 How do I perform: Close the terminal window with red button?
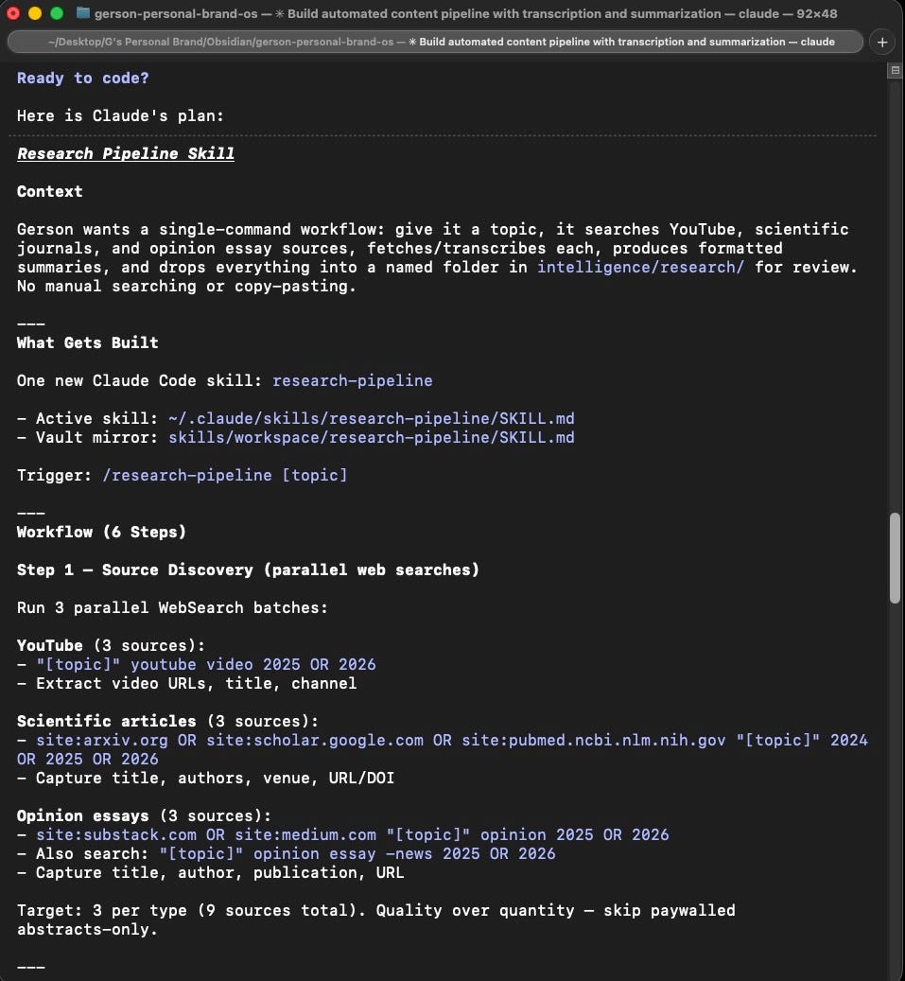(x=13, y=13)
